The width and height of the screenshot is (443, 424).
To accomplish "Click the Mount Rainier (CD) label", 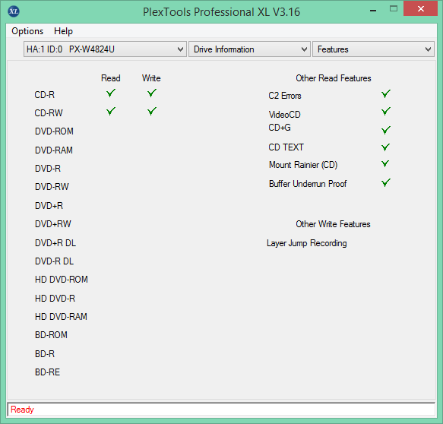I will coord(303,165).
